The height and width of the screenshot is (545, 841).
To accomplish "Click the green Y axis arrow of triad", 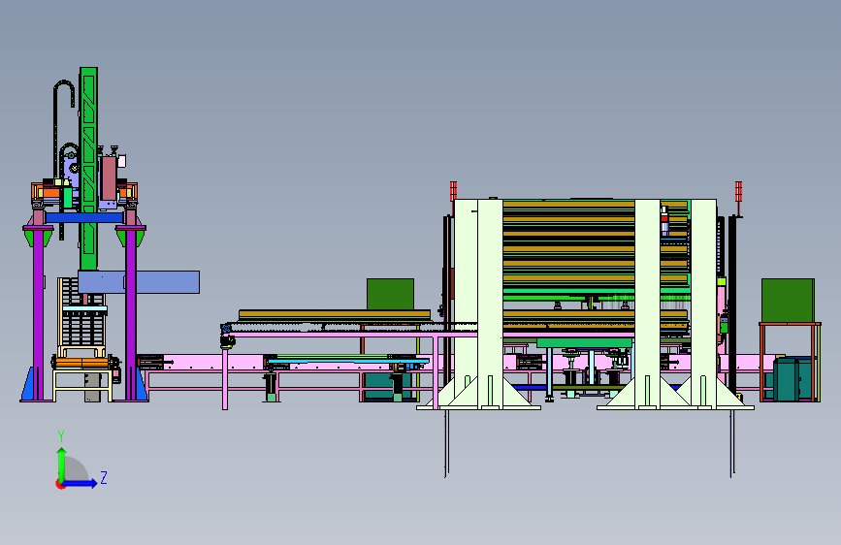I will tap(62, 464).
